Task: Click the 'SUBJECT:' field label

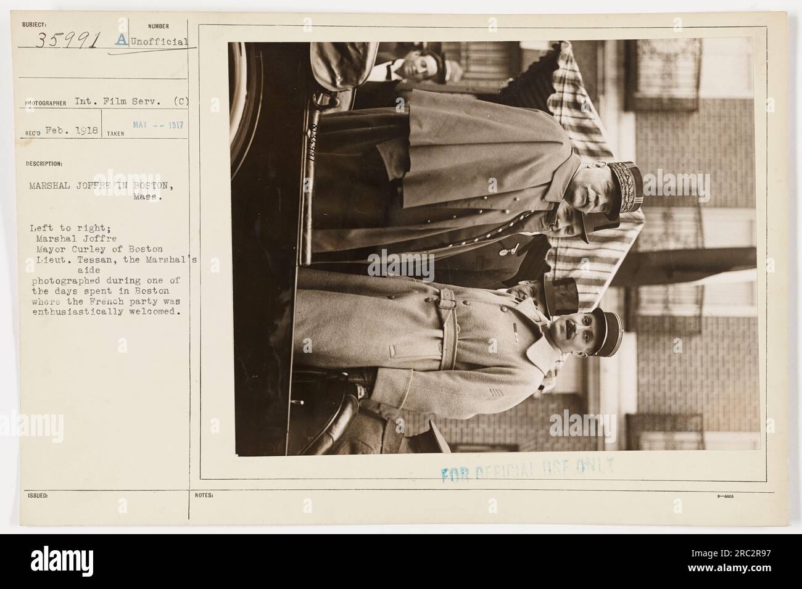Action: pyautogui.click(x=33, y=26)
